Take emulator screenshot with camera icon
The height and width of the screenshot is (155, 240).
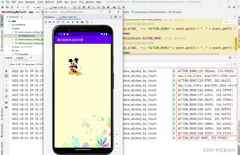(x=82, y=22)
